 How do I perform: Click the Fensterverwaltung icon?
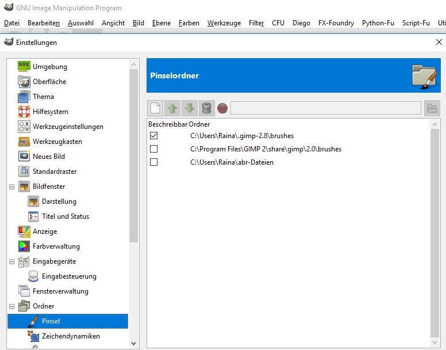pyautogui.click(x=24, y=291)
